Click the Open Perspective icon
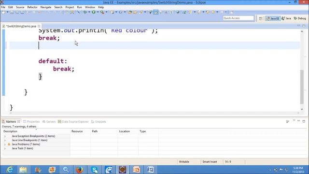The width and height of the screenshot is (309, 174). pyautogui.click(x=261, y=18)
